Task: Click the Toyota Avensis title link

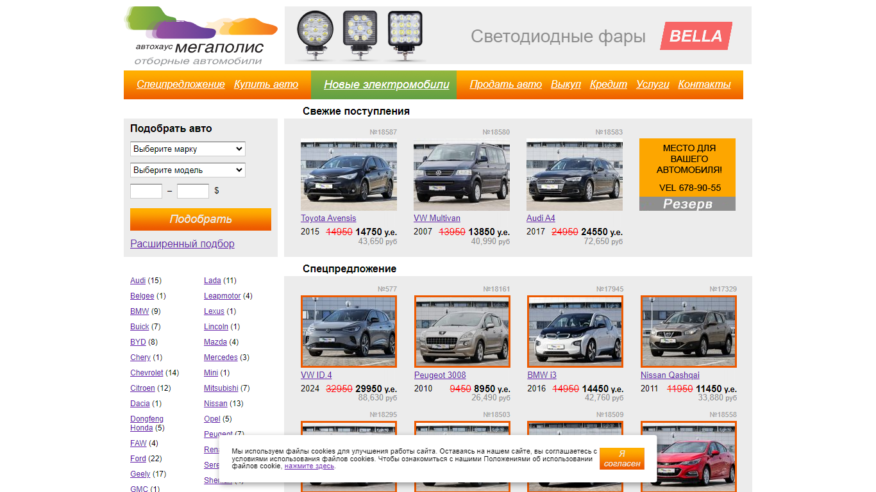Action: (328, 218)
